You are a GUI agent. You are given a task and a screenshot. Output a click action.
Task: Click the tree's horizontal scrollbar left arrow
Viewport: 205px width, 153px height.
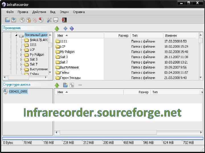(5, 77)
